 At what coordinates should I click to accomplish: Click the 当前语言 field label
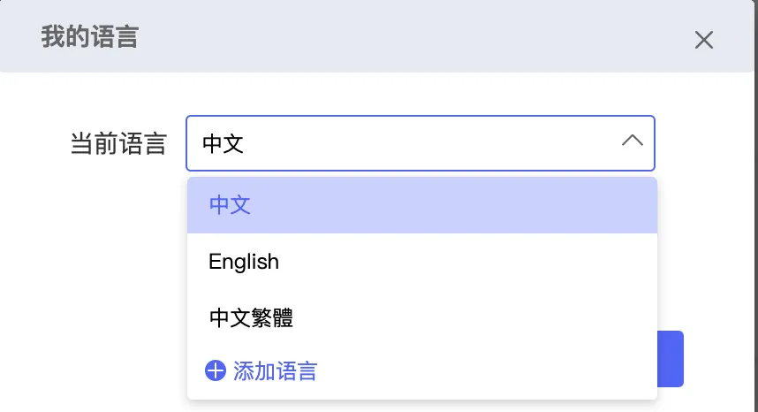118,143
